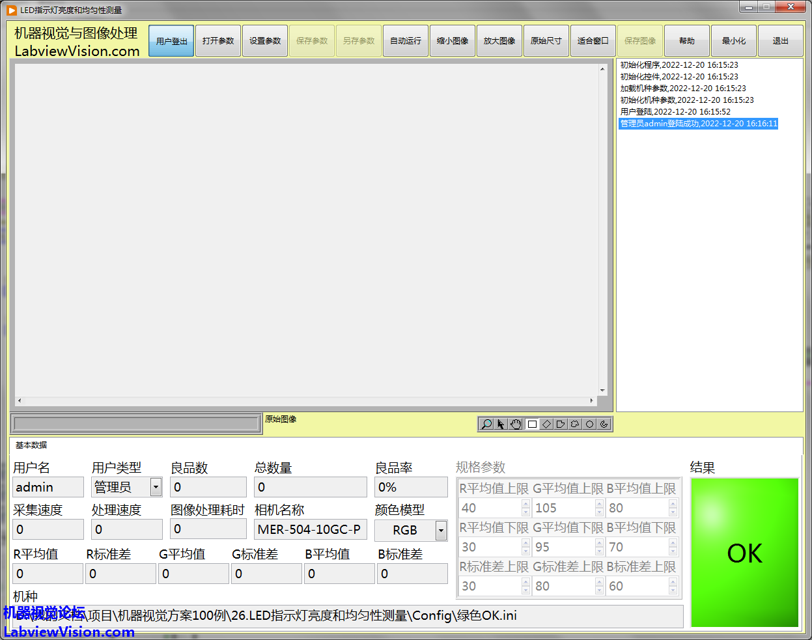The image size is (812, 640).
Task: Start 自动运行 mode
Action: [x=406, y=41]
